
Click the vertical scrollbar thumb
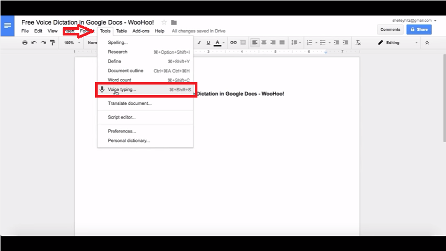coord(444,97)
